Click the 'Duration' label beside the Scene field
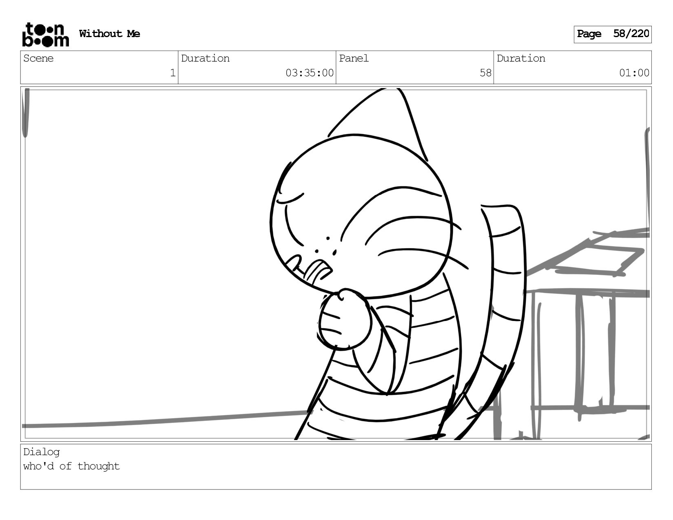 205,58
